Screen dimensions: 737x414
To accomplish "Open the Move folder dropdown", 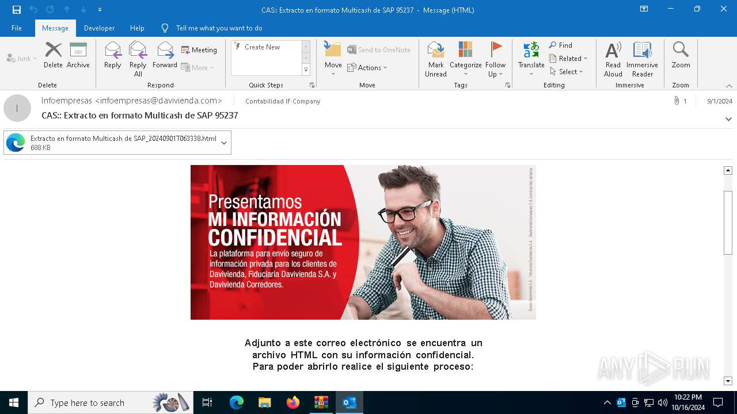I will pos(333,59).
